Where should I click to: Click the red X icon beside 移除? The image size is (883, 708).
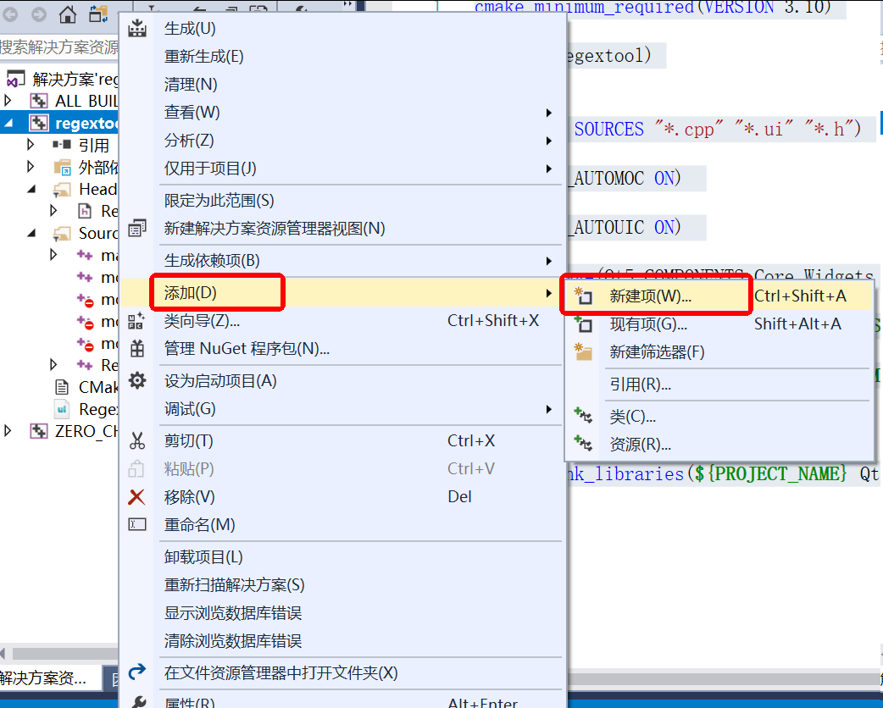pyautogui.click(x=136, y=496)
